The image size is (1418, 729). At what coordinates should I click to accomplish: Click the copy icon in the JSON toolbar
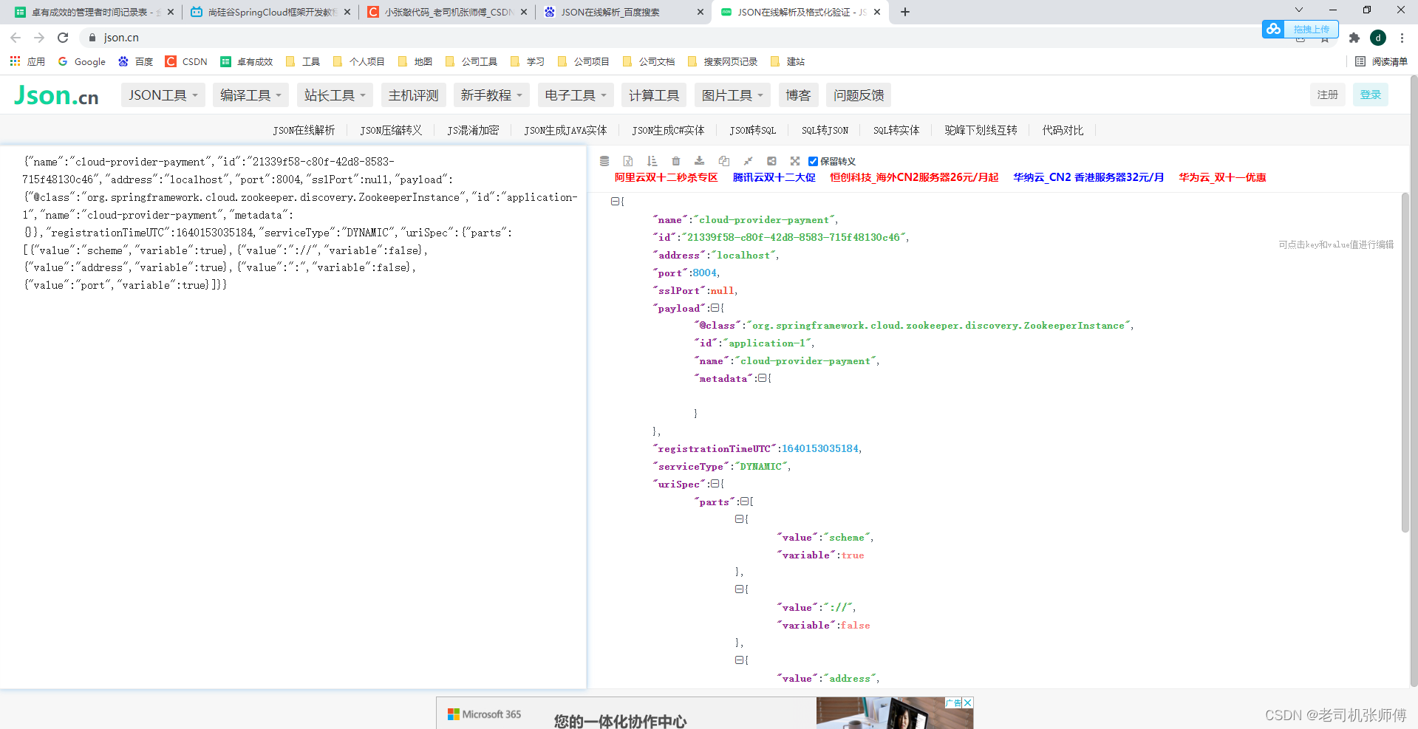[x=724, y=161]
